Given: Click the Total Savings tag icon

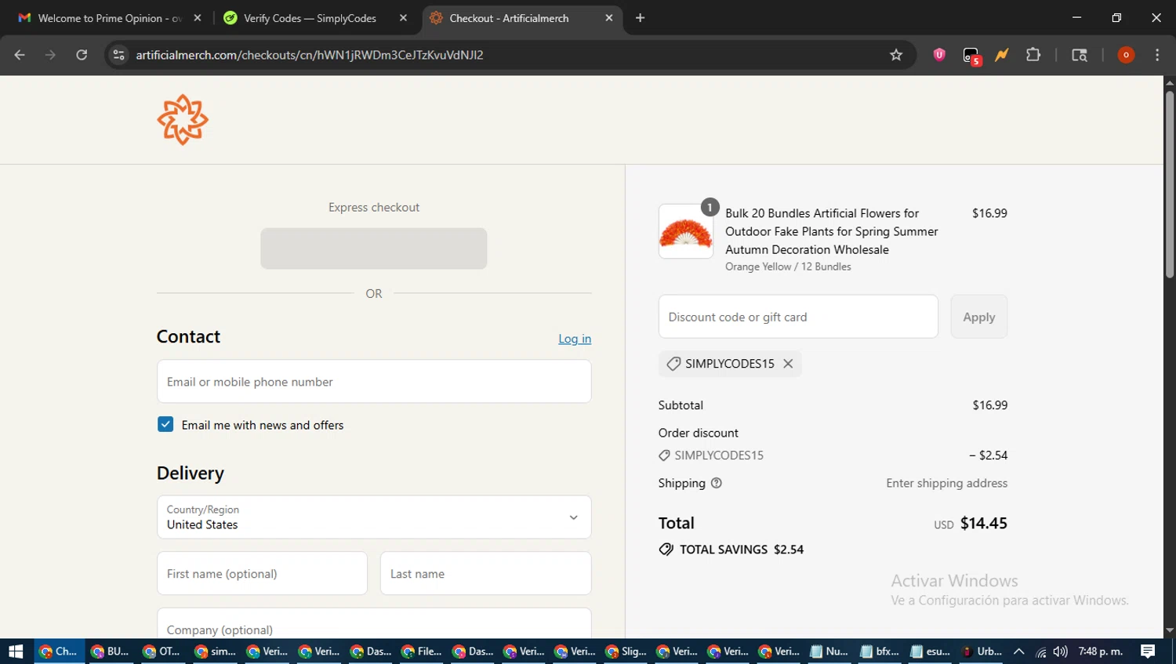Looking at the screenshot, I should click(666, 550).
